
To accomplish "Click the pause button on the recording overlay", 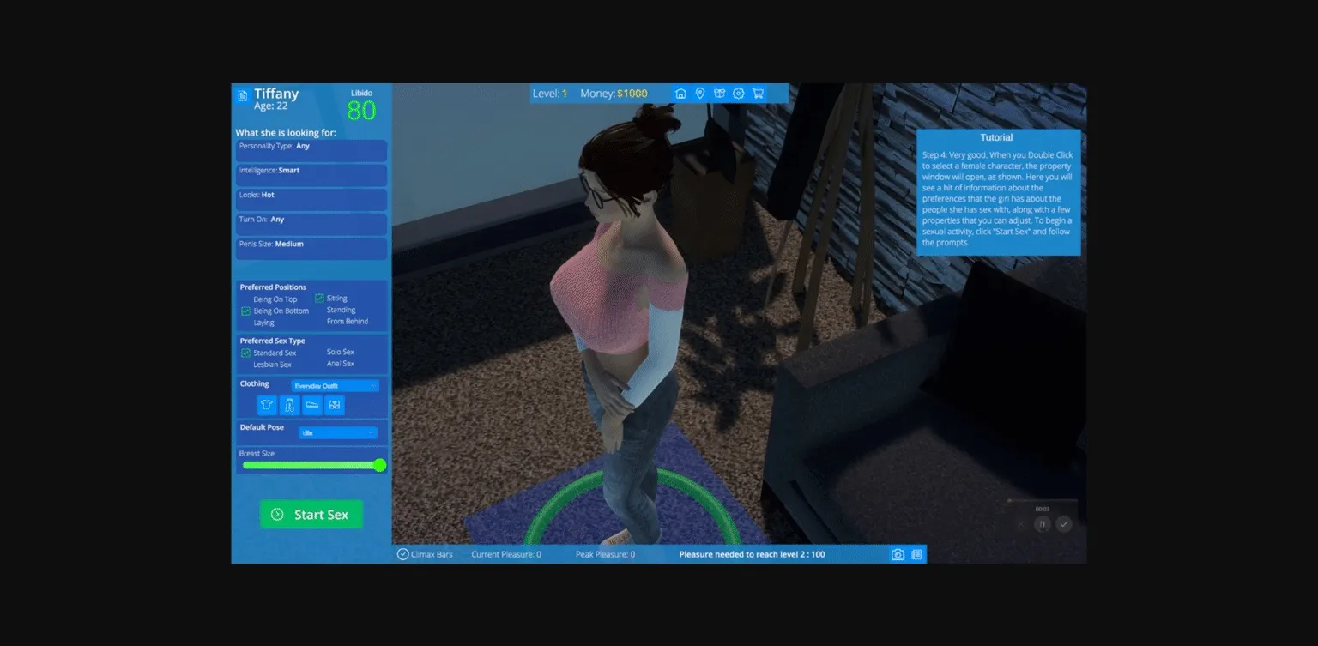I will click(x=1042, y=524).
